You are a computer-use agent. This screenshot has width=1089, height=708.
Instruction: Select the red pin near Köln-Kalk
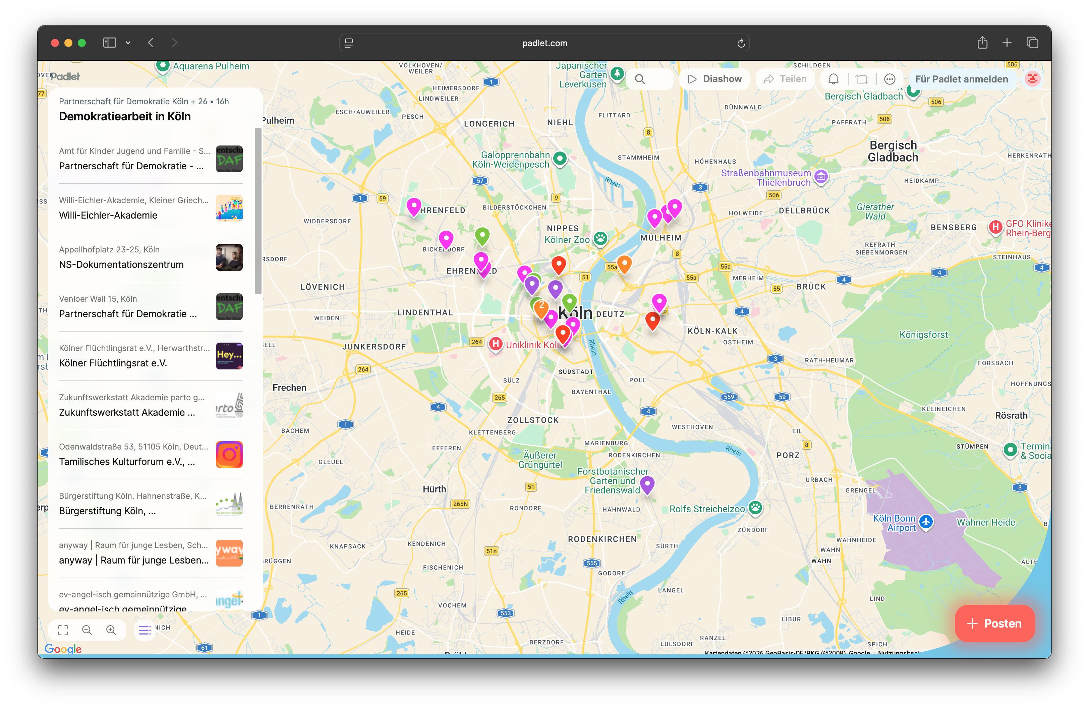652,320
